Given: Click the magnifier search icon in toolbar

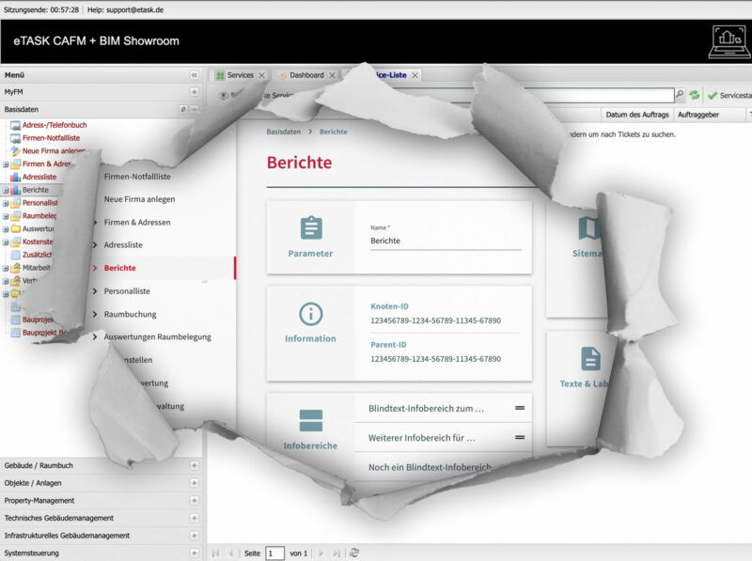Looking at the screenshot, I should pos(680,95).
